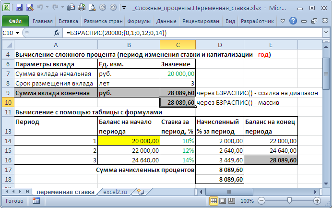Select the 3 449,60 interest cell
332x208 pixels.
[220, 160]
